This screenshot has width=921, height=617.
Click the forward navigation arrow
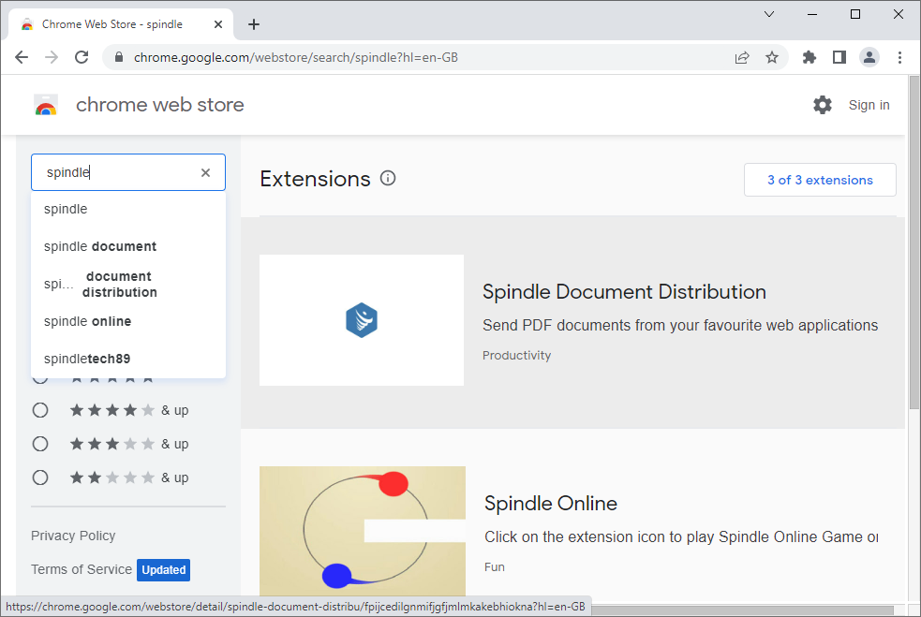pos(52,57)
